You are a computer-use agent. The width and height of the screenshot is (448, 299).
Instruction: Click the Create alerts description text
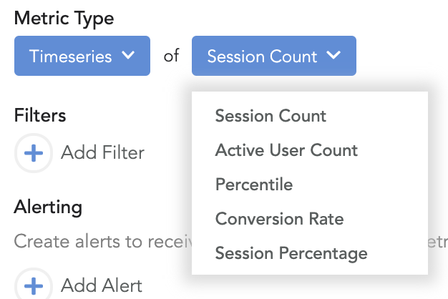pos(103,242)
